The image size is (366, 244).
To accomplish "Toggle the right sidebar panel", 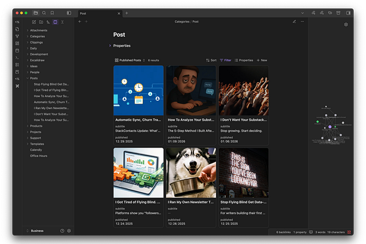I will click(348, 13).
